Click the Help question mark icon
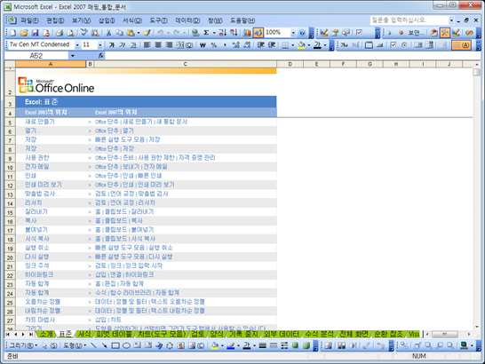Screen dimensions: 485x364 (x=302, y=33)
